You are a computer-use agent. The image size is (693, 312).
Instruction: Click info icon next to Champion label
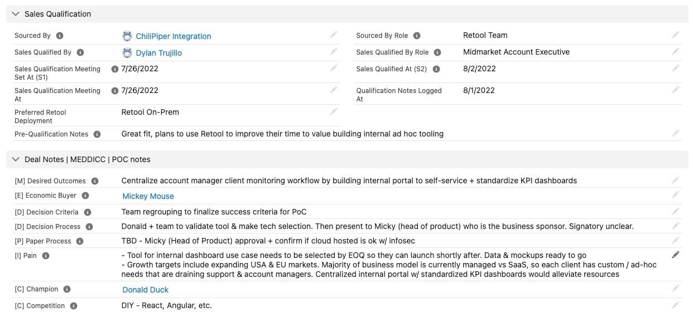68,289
